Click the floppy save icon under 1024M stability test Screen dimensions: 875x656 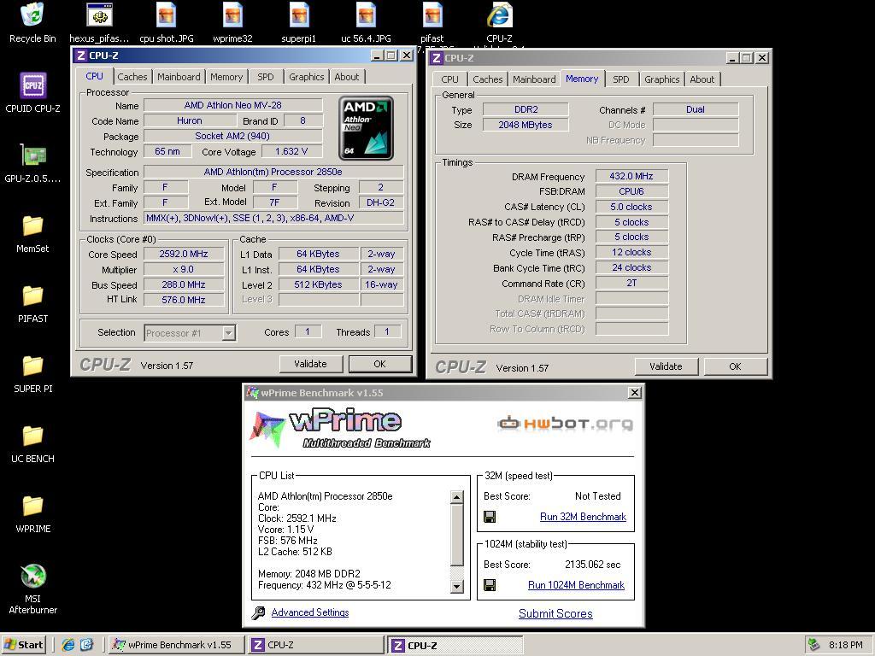click(490, 585)
